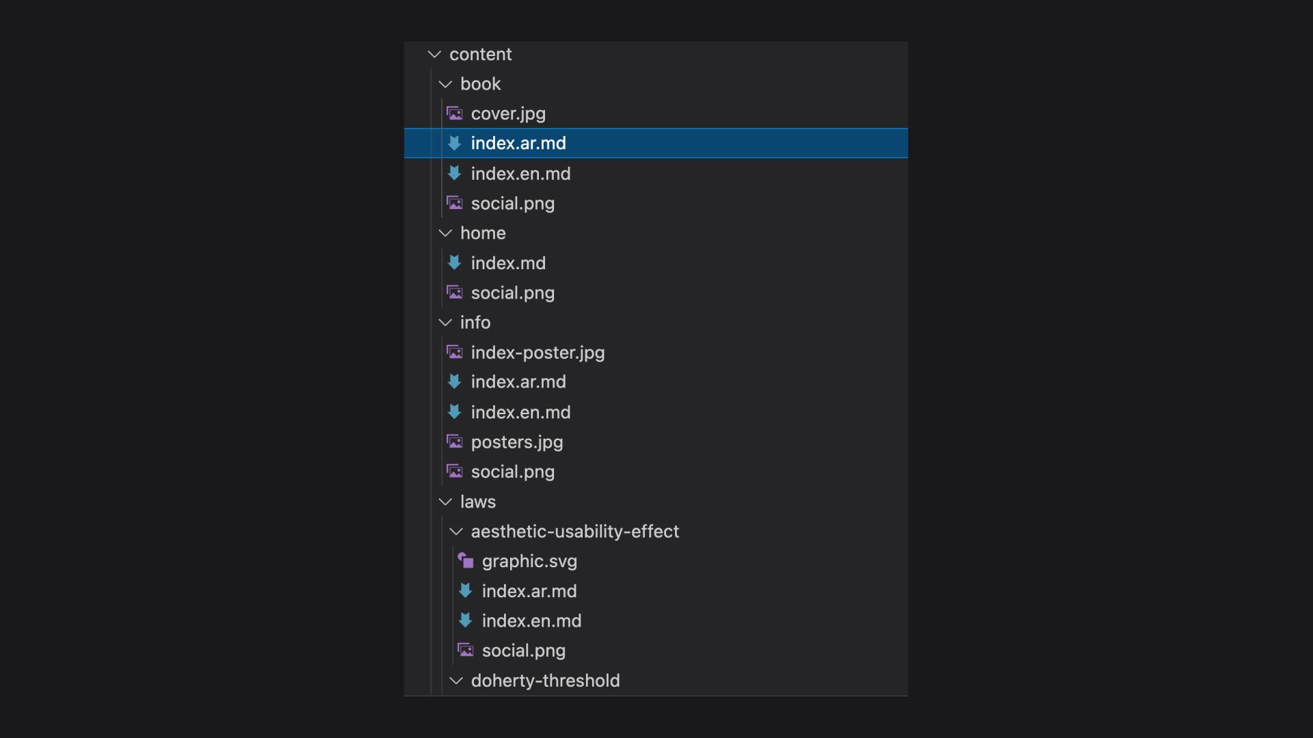
Task: Select social.png inside the info folder
Action: pos(512,471)
